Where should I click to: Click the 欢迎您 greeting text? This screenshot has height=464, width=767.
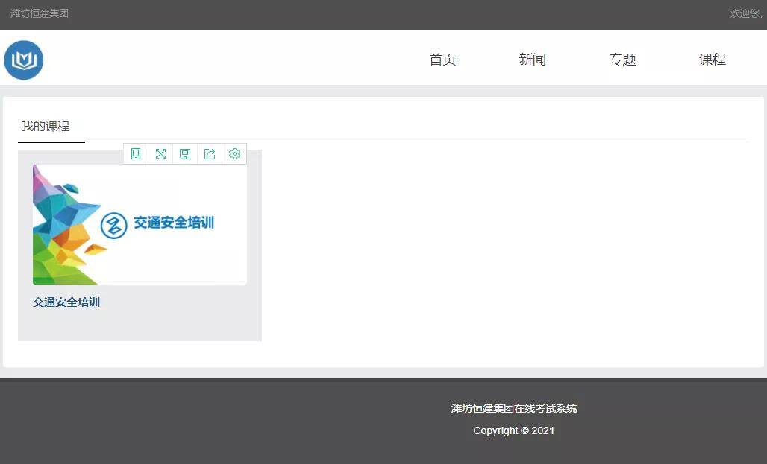click(x=745, y=13)
